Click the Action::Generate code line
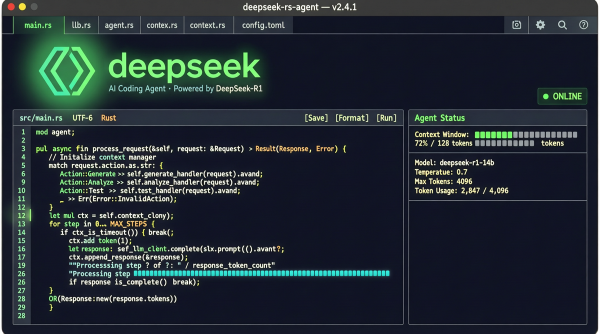This screenshot has width=600, height=334. pos(161,174)
